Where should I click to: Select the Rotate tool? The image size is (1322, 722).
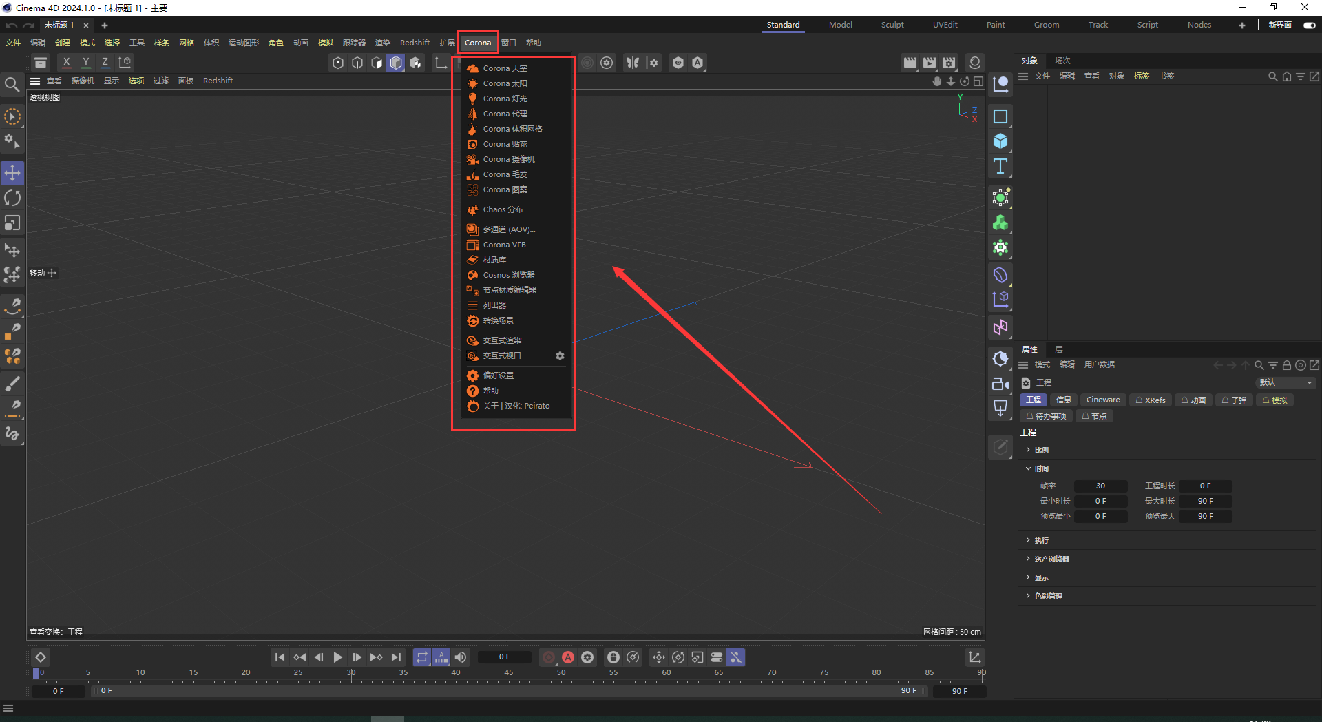point(12,198)
